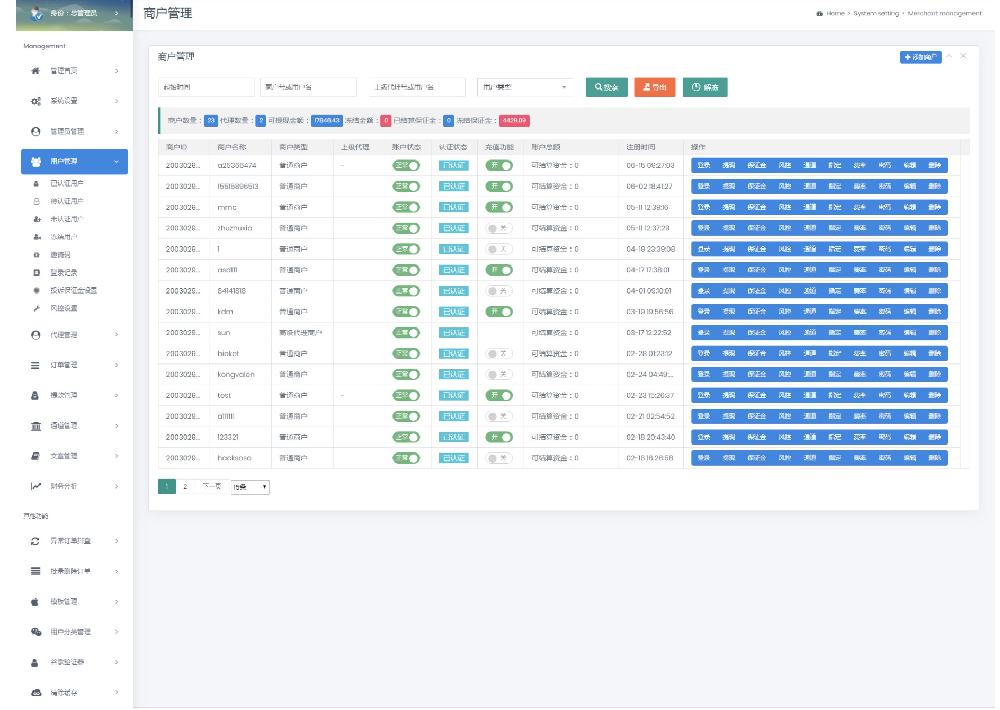Screen dimensions: 1000x710
Task: Collapse the 用户管理 sidebar menu
Action: click(117, 162)
